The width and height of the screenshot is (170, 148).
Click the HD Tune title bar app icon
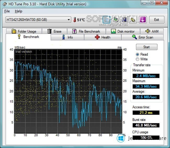pyautogui.click(x=5, y=4)
